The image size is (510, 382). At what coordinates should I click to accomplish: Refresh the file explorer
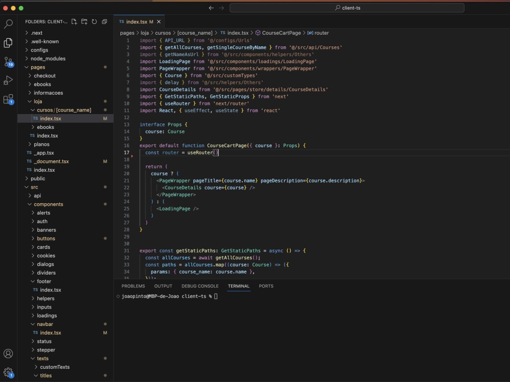tap(94, 22)
